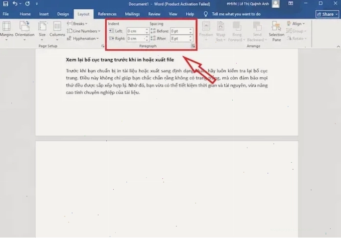Click the Undo arrow icon
Image resolution: width=341 pixels, height=238 pixels.
[15, 4]
